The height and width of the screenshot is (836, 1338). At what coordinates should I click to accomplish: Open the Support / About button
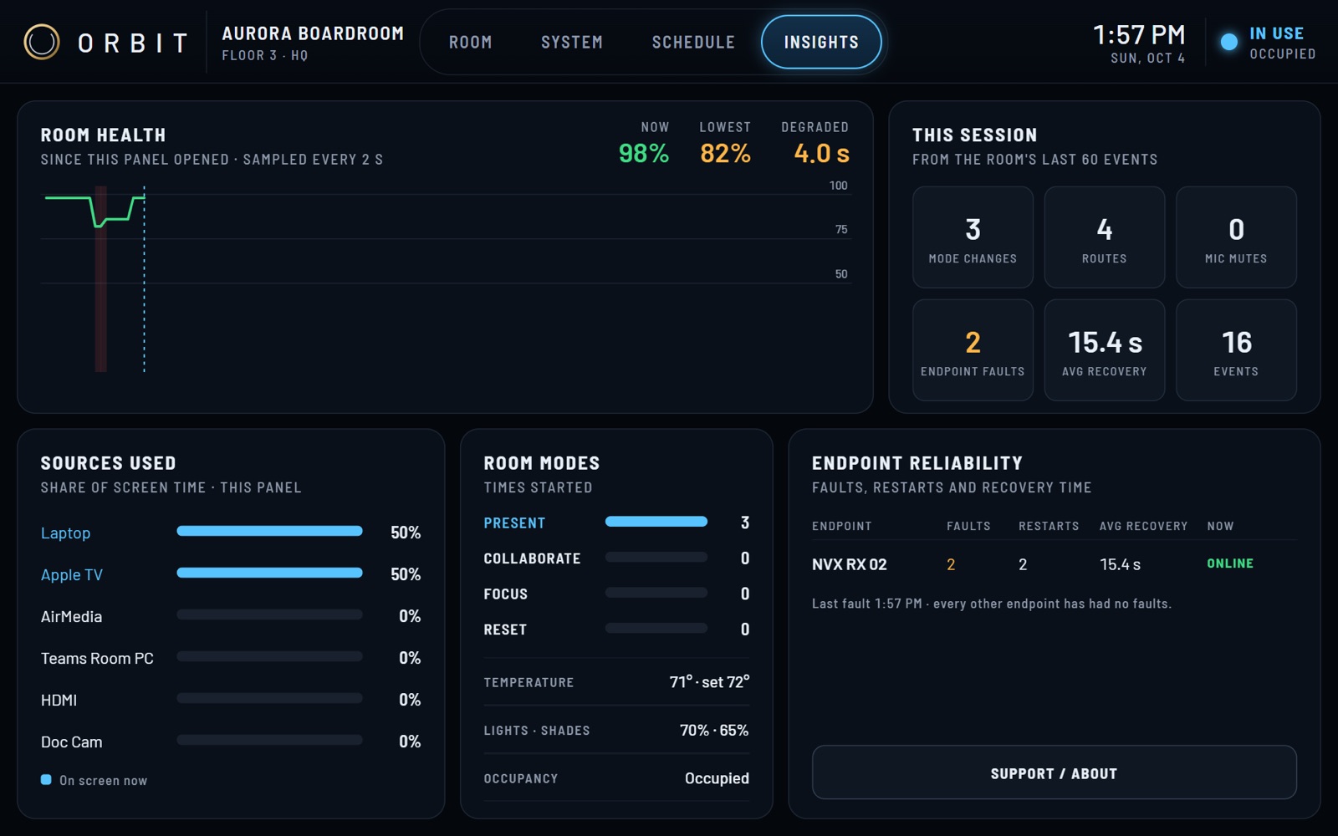click(1054, 773)
